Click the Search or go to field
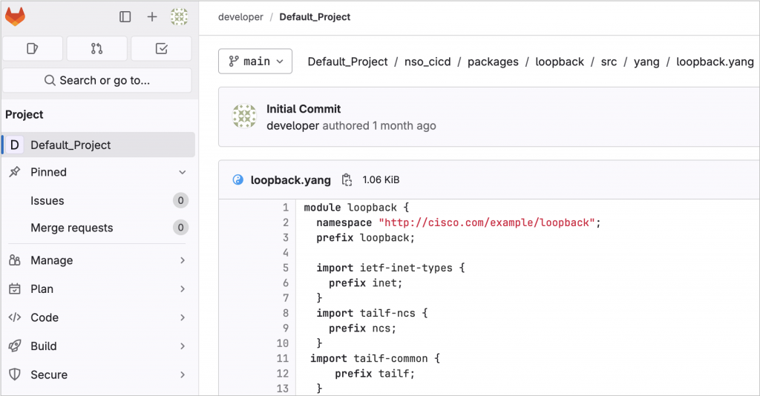Viewport: 760px width, 396px height. click(97, 80)
